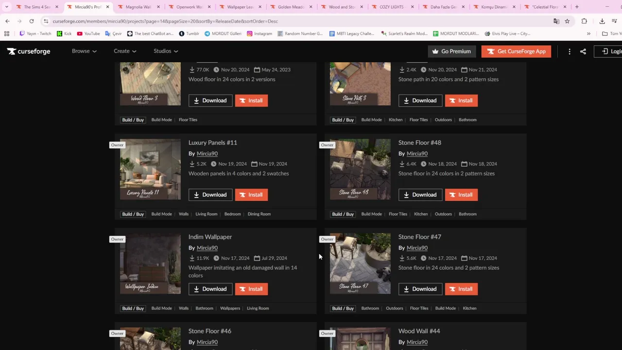Screen dimensions: 622x350
Task: Open the tab search dropdown arrow
Action: (6, 7)
